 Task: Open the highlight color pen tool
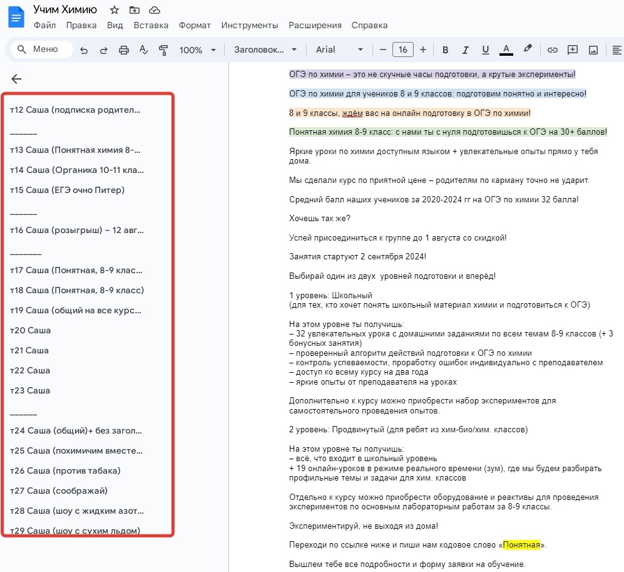pos(527,49)
